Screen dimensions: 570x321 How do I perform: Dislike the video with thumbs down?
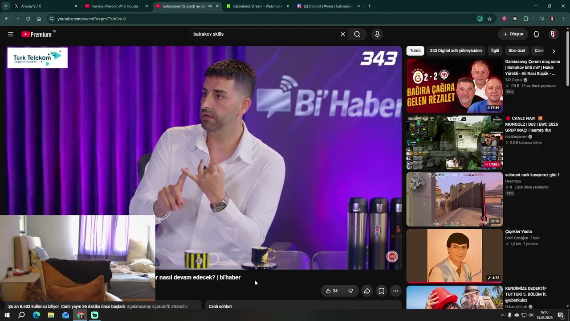350,291
